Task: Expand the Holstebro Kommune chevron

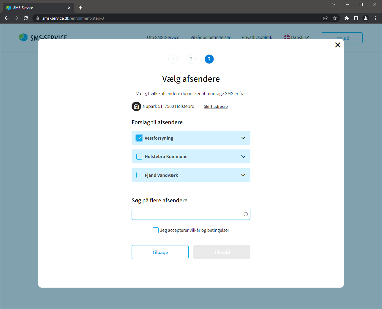Action: coord(243,157)
